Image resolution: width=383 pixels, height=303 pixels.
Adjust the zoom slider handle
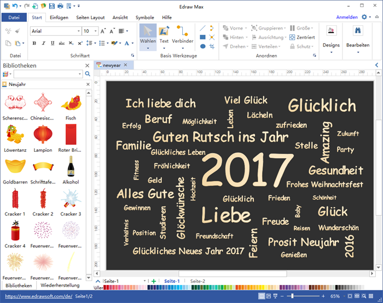[292, 296]
